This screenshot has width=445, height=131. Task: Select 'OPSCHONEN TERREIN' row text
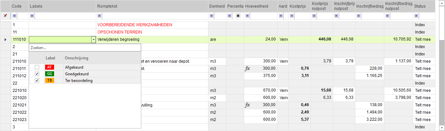120,32
